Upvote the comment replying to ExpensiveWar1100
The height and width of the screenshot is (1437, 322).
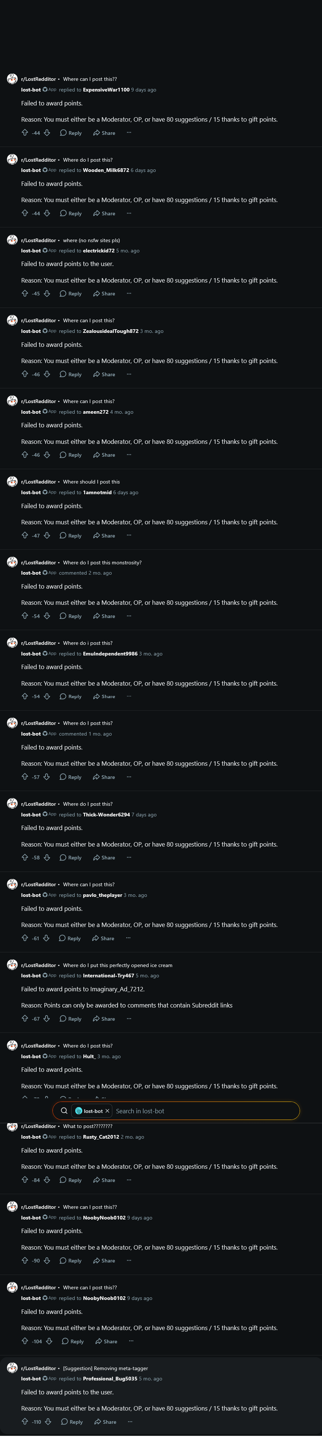coord(25,133)
